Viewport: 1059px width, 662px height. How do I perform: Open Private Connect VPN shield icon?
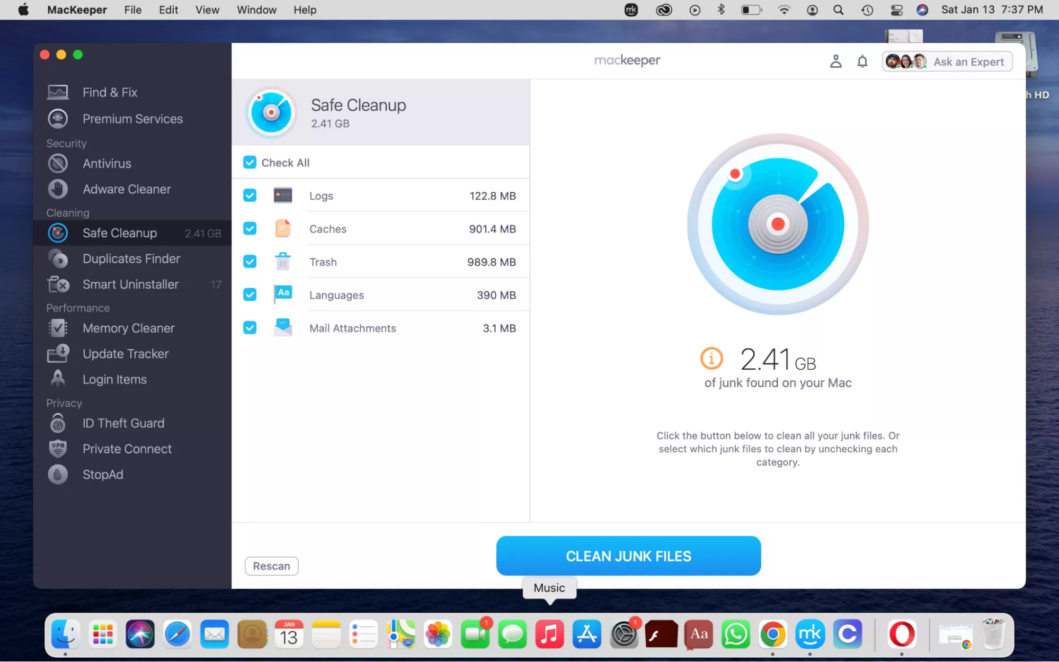click(58, 449)
